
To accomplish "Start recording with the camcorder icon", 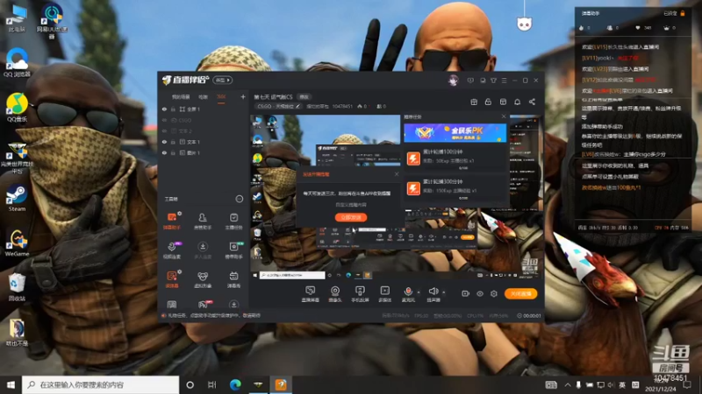I will tap(466, 293).
